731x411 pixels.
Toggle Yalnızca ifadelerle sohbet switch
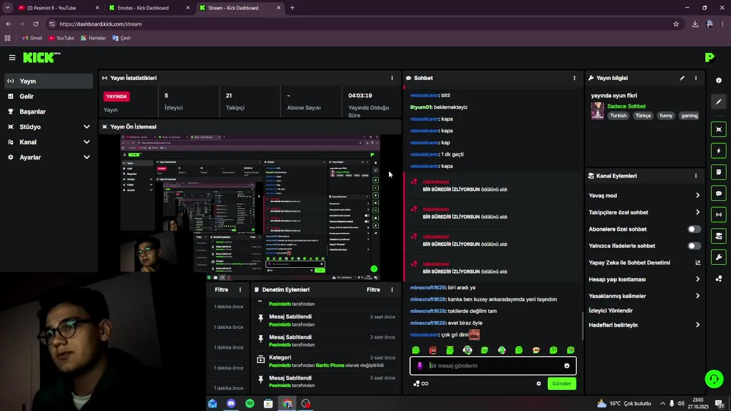click(x=694, y=246)
